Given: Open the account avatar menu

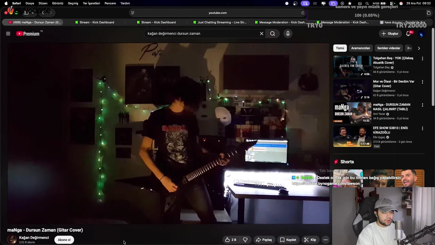Looking at the screenshot, I should click(421, 34).
